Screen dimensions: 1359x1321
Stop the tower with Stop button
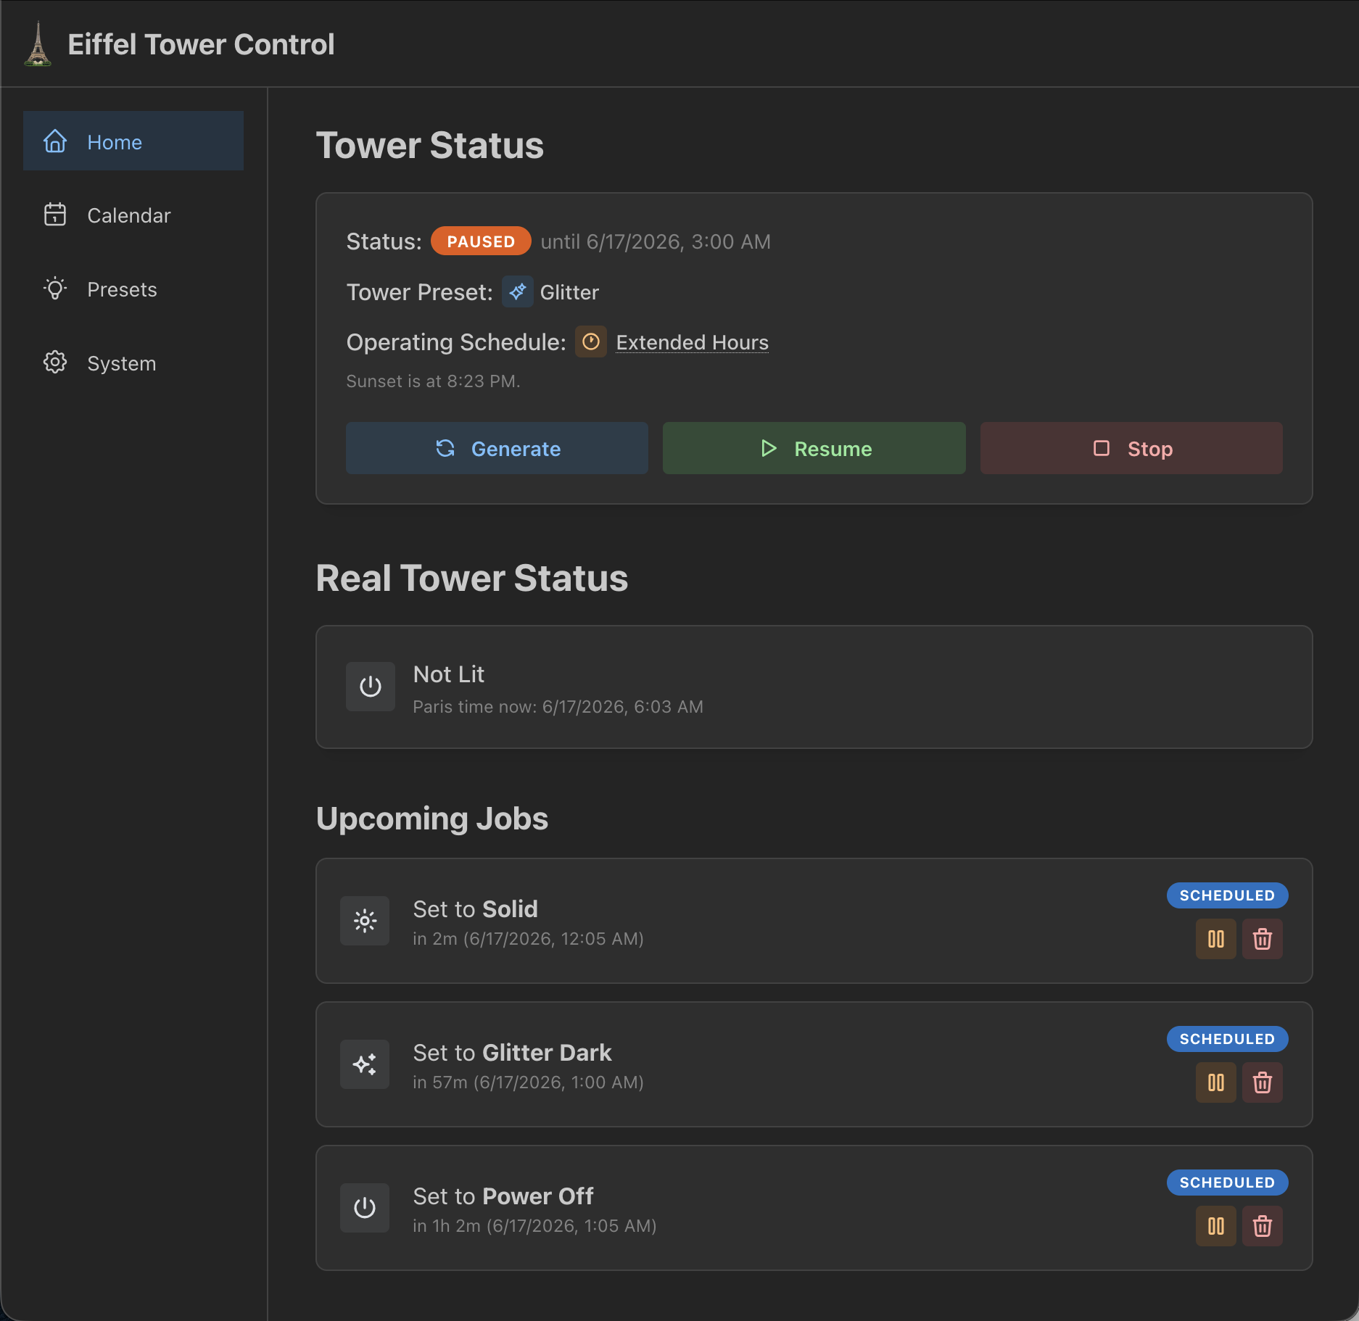[x=1131, y=448]
